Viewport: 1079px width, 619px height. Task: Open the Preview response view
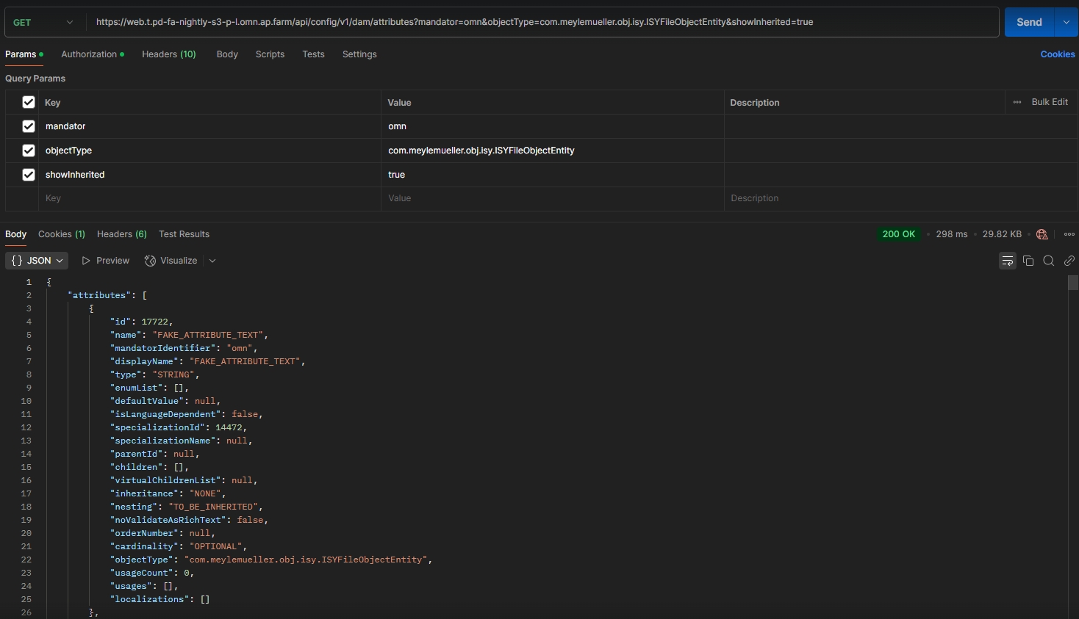(106, 261)
